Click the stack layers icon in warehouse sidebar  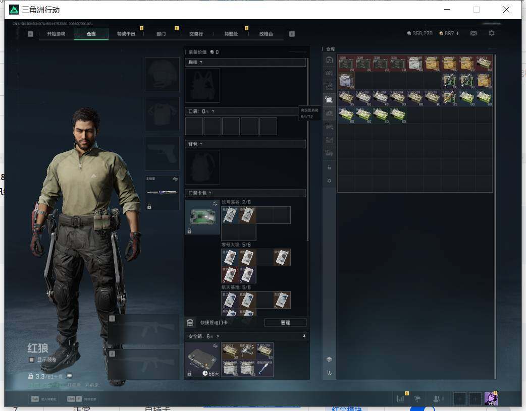coord(329,359)
